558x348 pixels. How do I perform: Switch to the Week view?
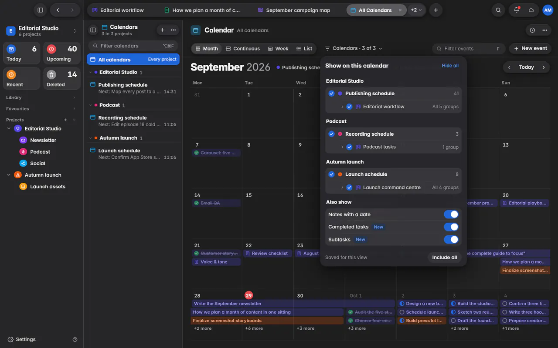278,49
